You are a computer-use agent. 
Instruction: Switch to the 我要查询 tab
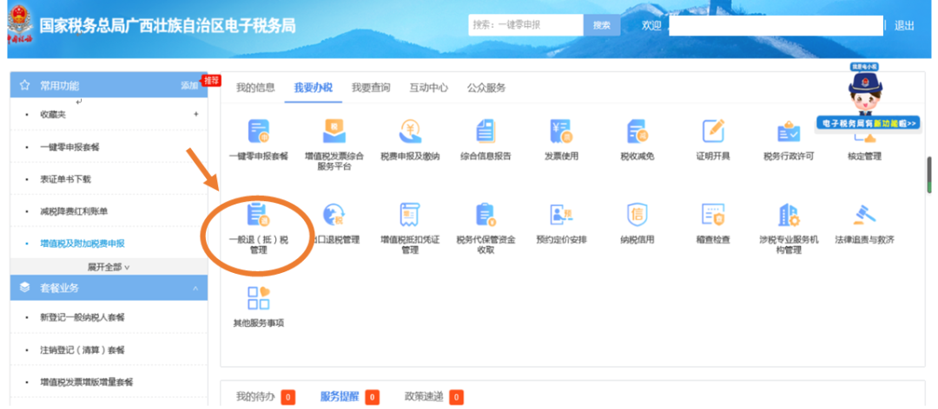[x=371, y=88]
